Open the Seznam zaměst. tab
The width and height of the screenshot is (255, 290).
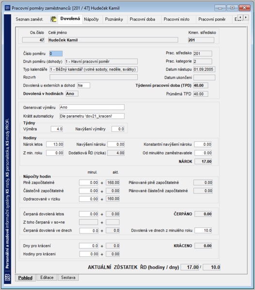click(x=30, y=19)
